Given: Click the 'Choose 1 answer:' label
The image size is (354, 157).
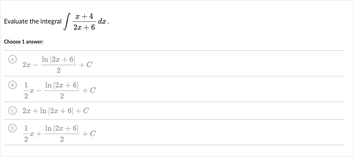Looking at the screenshot, I should pos(24,42).
